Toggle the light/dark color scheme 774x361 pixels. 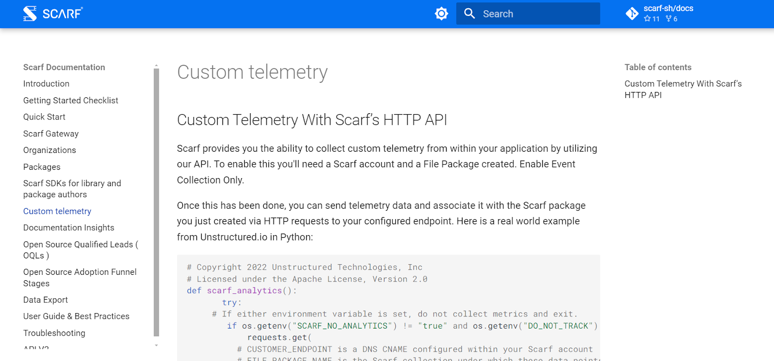point(441,14)
